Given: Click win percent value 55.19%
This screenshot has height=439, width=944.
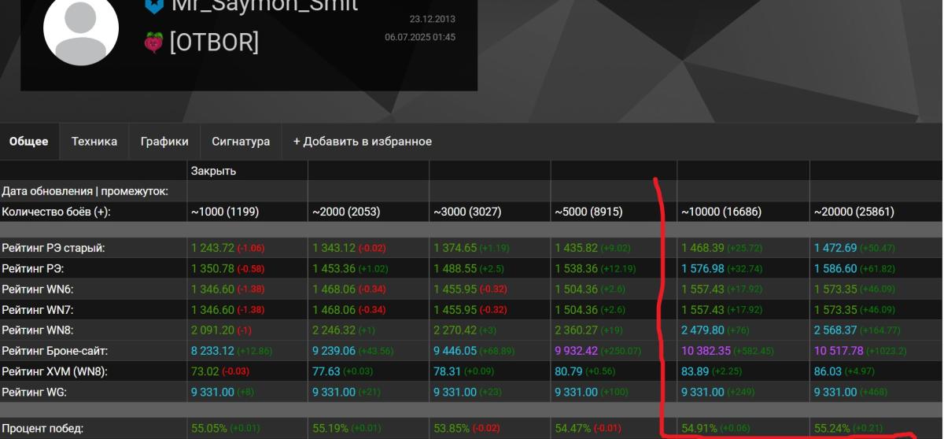Looking at the screenshot, I should click(329, 429).
